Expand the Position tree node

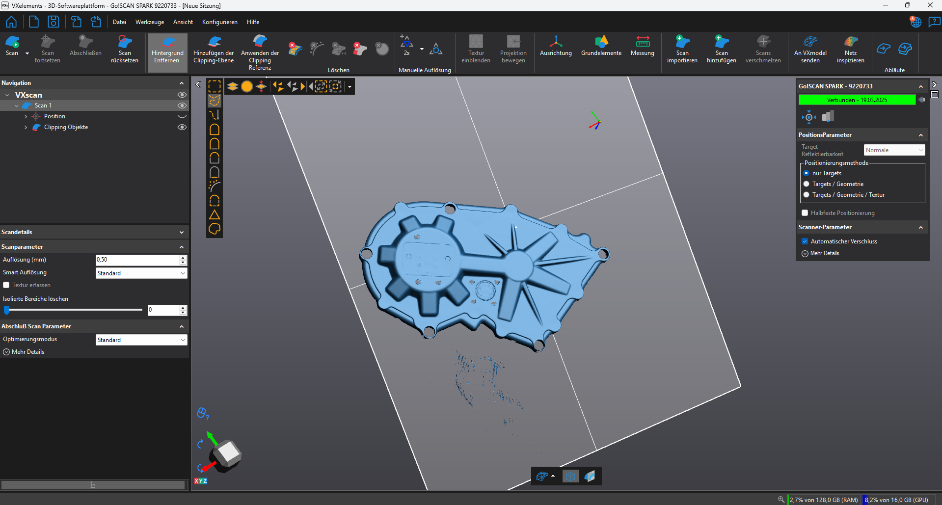point(26,116)
